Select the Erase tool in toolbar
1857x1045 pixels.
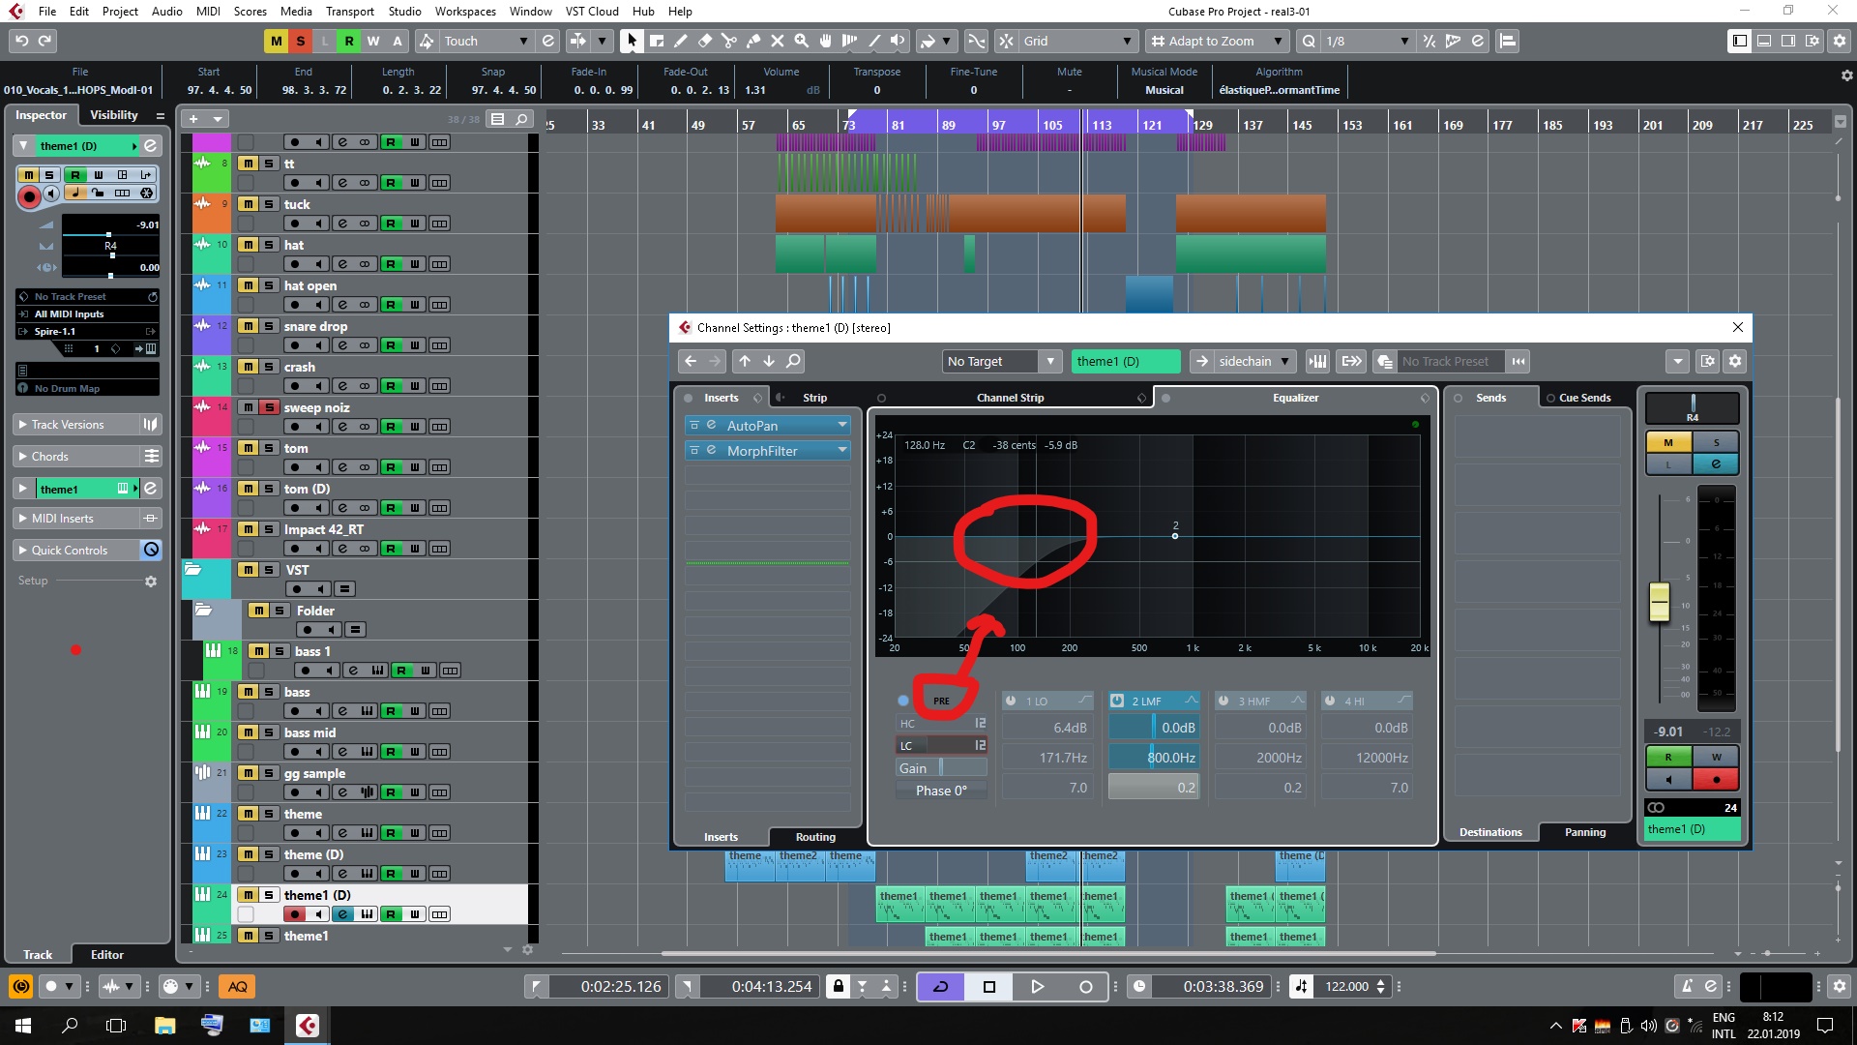pyautogui.click(x=705, y=41)
